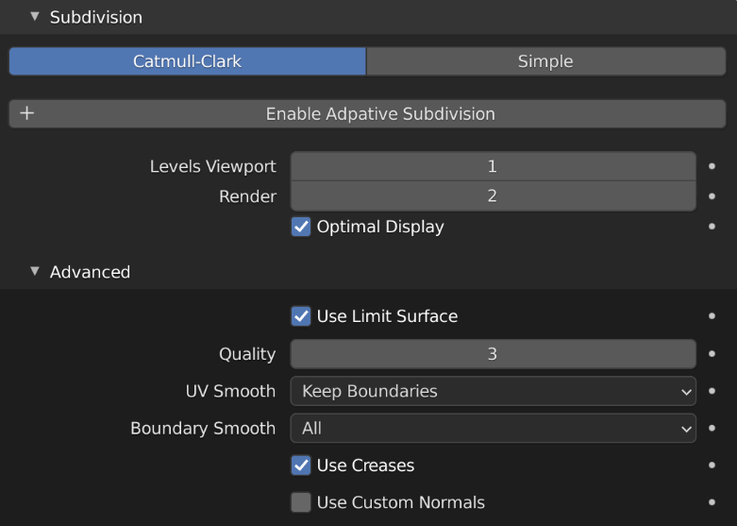Click animate dot next to Quality field
The width and height of the screenshot is (737, 526).
point(712,354)
